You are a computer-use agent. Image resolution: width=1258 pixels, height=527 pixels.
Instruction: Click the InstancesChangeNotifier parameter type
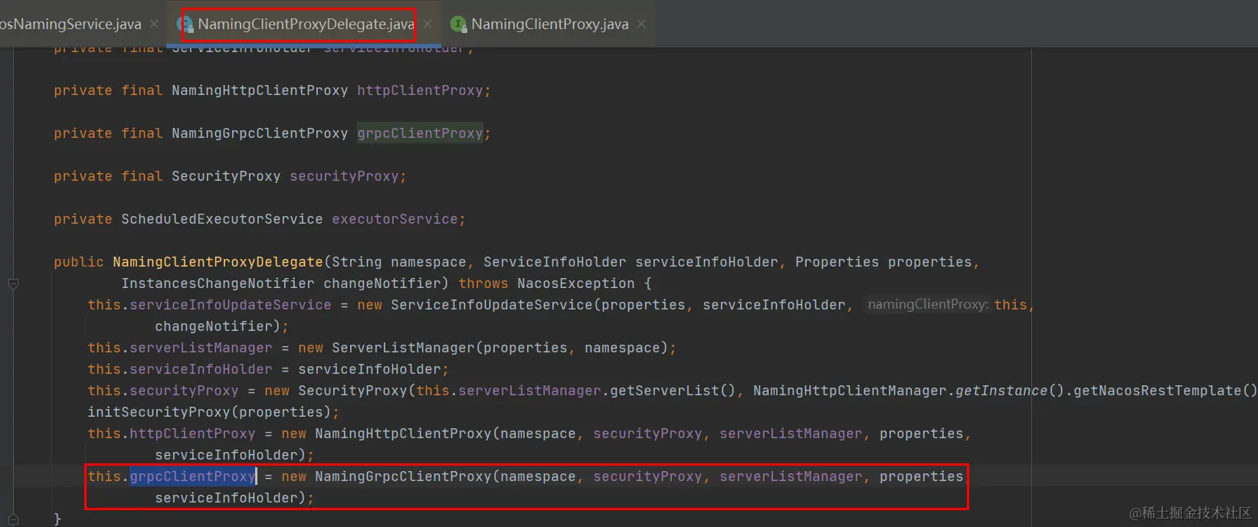tap(218, 283)
